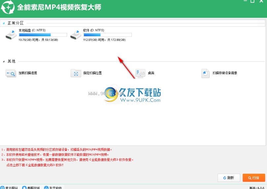Click the version number in status bar
267x189 pixels.
point(257,188)
